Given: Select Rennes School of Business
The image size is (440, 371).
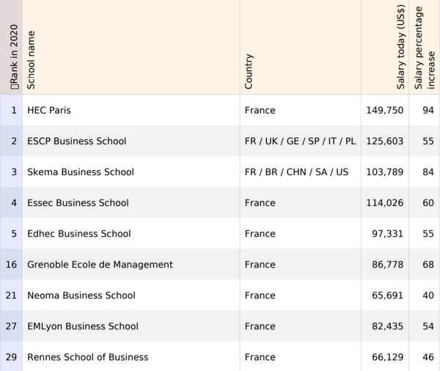Looking at the screenshot, I should click(x=87, y=357).
